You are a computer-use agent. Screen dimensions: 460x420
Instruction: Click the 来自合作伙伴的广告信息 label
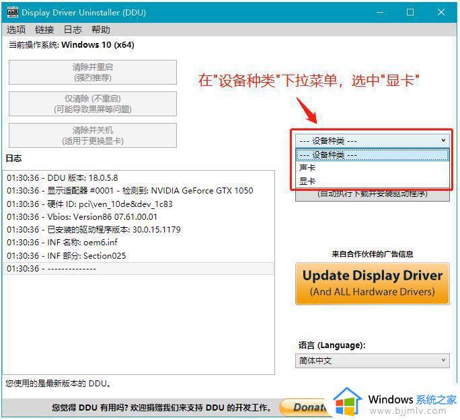coord(373,254)
